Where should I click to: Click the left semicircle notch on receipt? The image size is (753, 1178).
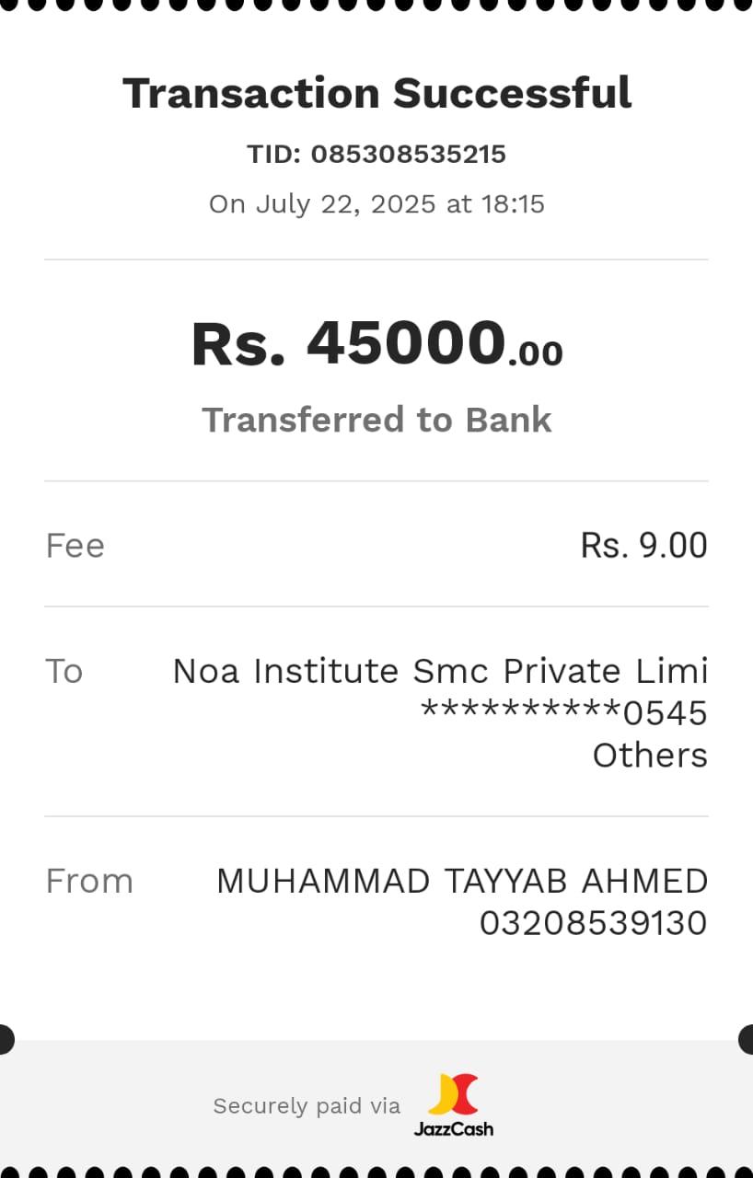point(6,1039)
